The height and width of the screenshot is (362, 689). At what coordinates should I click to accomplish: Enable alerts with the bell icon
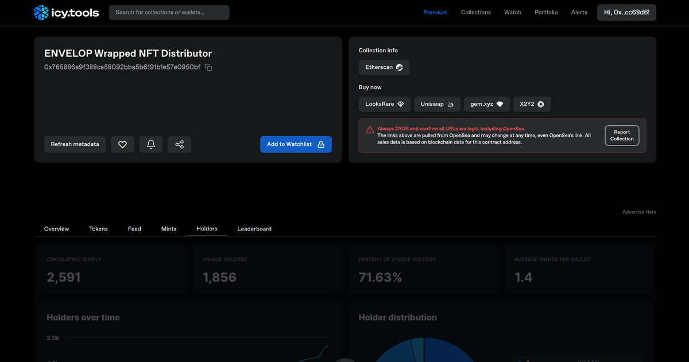coord(151,144)
